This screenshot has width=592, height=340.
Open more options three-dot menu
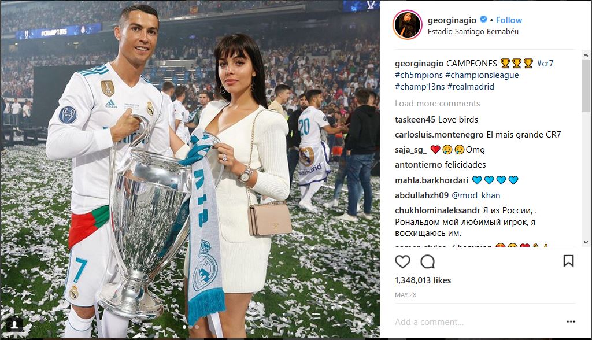[571, 321]
